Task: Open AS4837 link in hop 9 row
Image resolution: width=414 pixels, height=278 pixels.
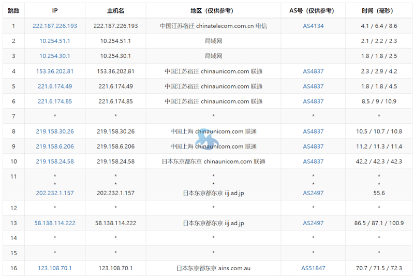Action: point(313,147)
